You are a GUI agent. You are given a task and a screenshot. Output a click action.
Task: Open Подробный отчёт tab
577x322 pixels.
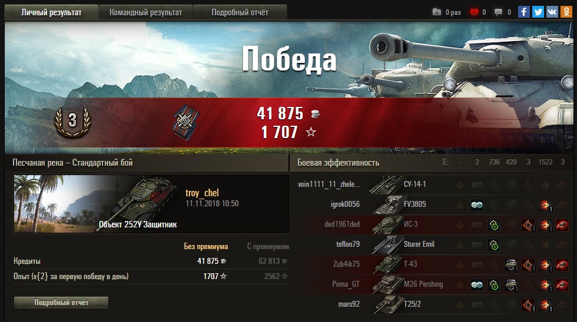point(240,12)
